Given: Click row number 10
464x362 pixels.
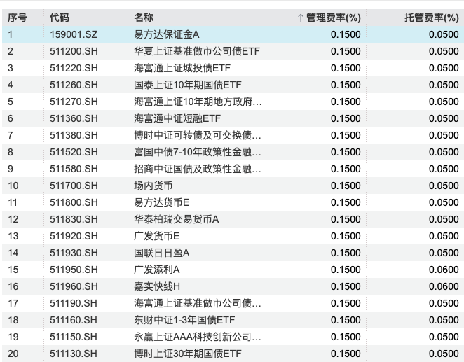Looking at the screenshot, I should (13, 186).
